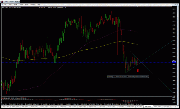This screenshot has width=180, height=109.
Task: Open the File menu
Action: (x=5, y=5)
